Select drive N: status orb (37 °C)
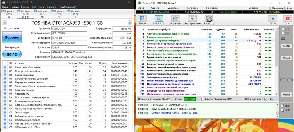294x132 pixels. pos(52,11)
